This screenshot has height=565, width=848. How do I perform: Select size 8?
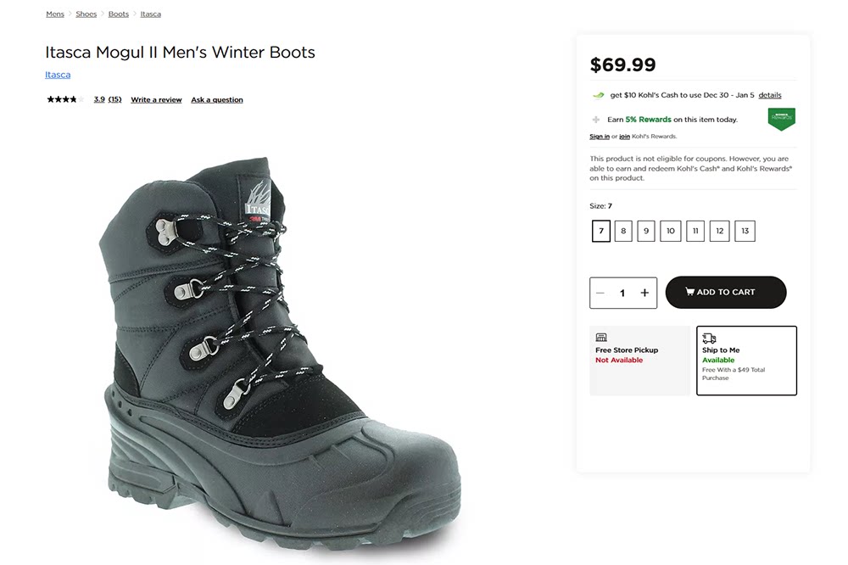pyautogui.click(x=623, y=231)
